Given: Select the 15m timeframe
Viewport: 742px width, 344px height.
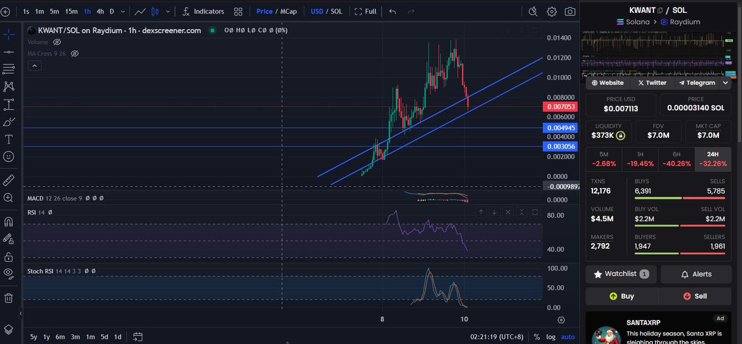Looking at the screenshot, I should (x=72, y=11).
